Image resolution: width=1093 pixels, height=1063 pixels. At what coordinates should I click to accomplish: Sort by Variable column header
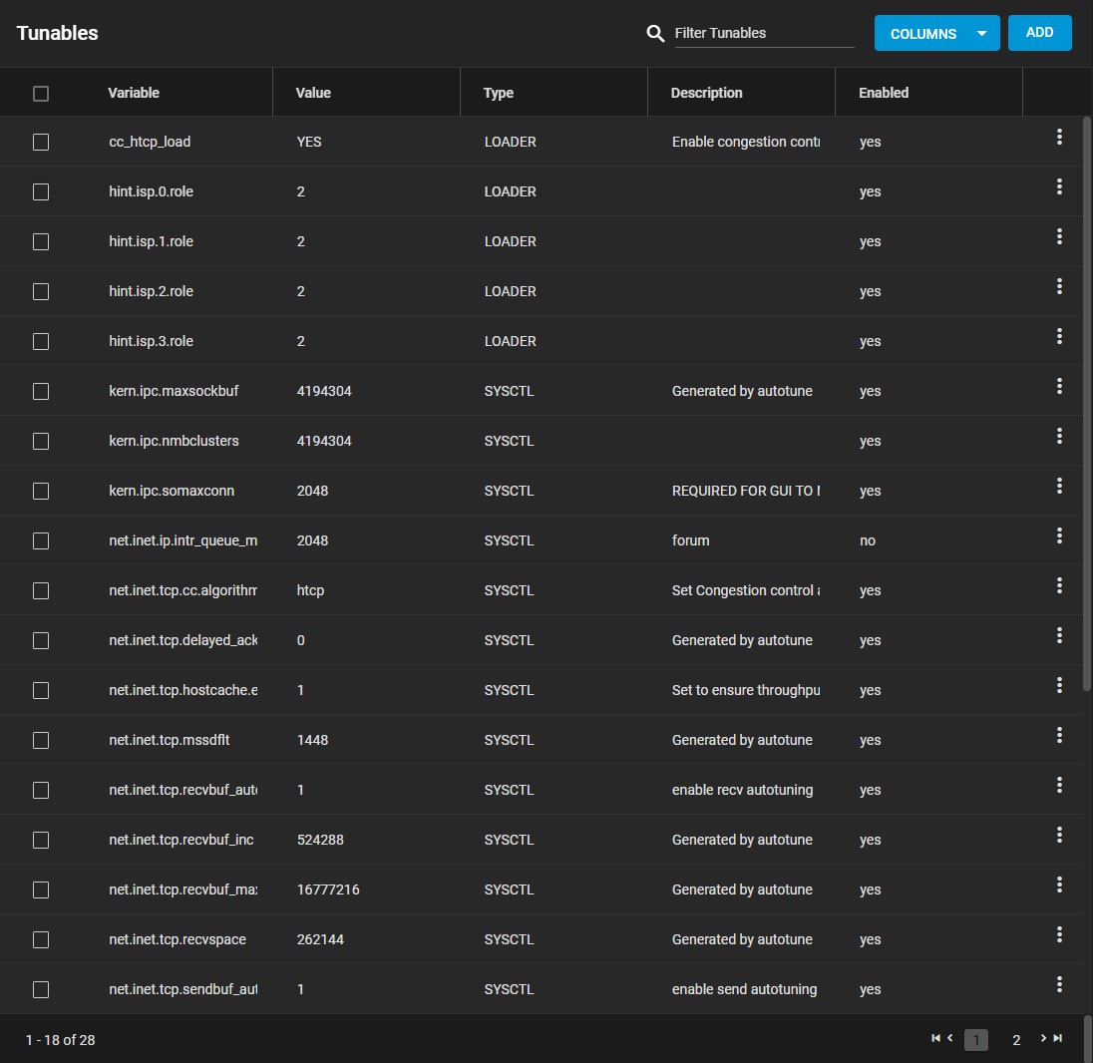pyautogui.click(x=134, y=93)
